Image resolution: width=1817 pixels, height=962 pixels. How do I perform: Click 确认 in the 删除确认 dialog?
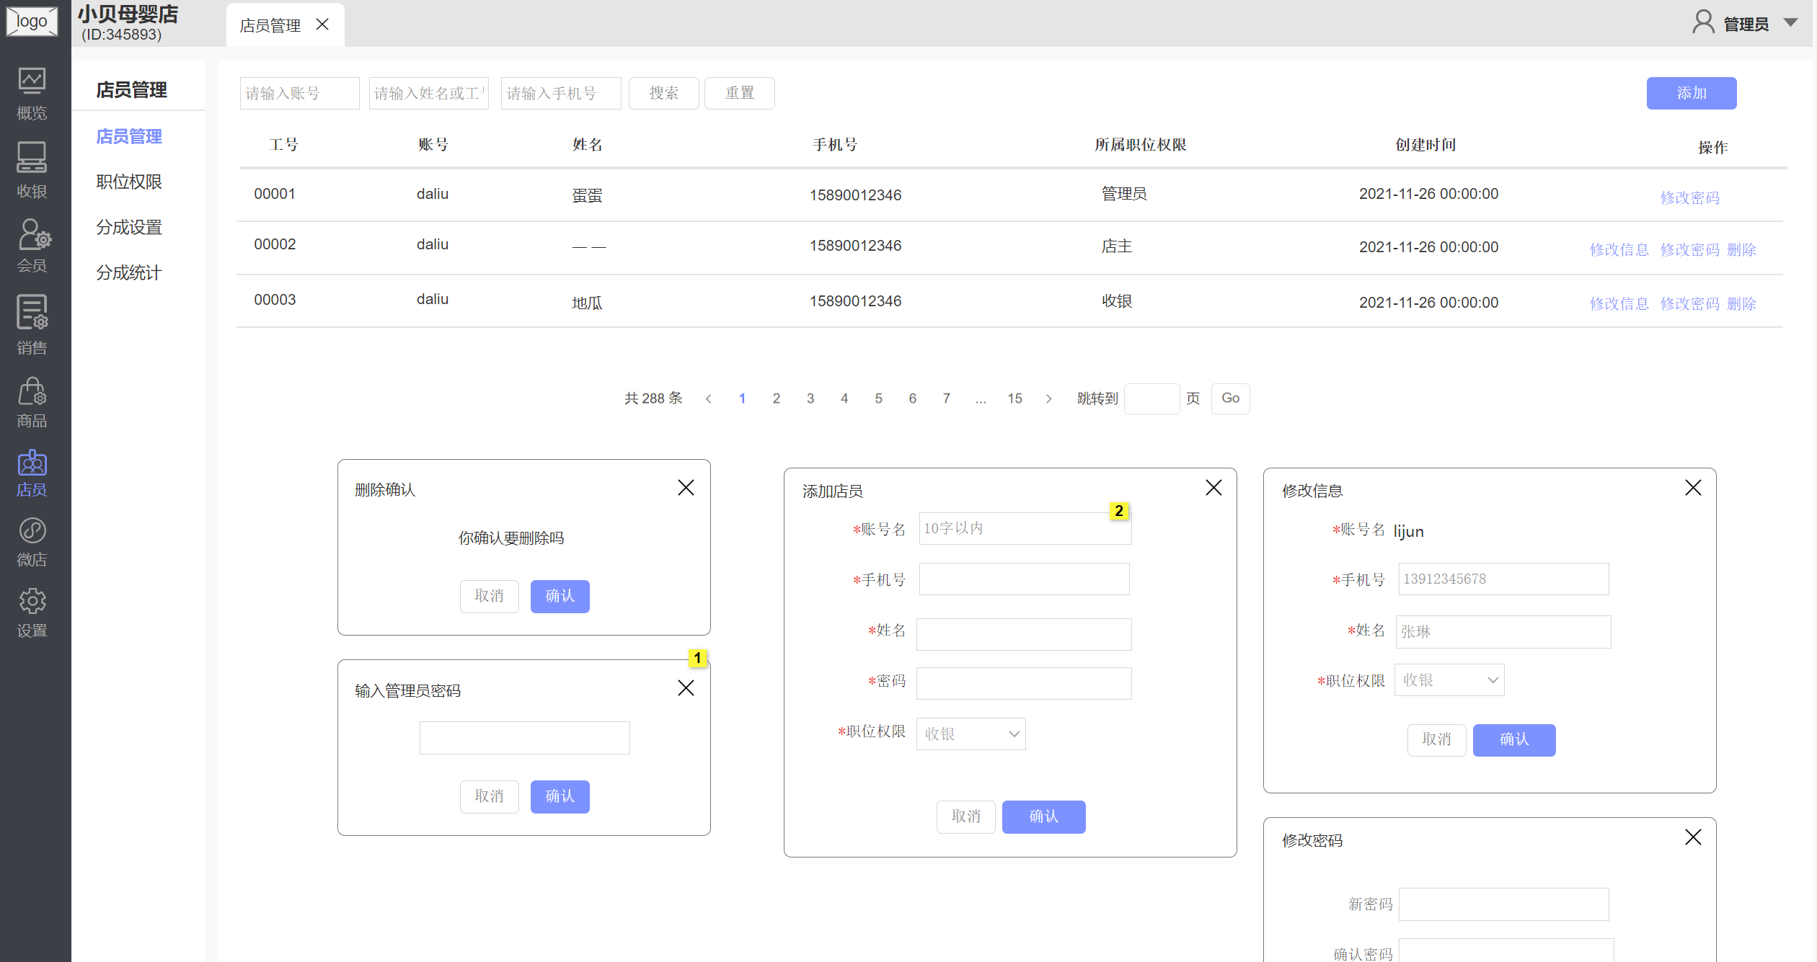(x=560, y=596)
